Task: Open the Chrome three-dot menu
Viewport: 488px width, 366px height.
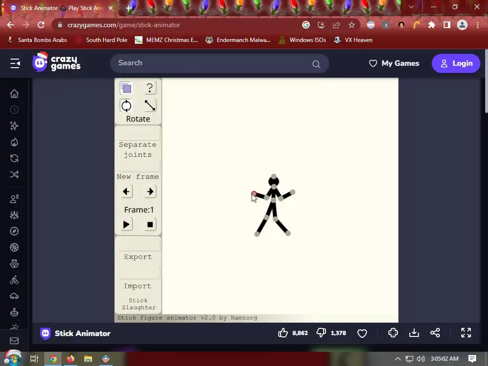Action: pos(478,25)
